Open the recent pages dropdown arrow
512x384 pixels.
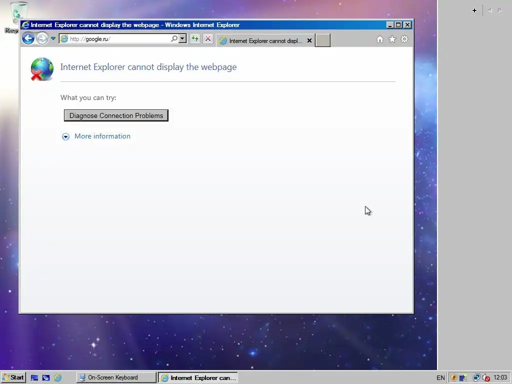[53, 38]
